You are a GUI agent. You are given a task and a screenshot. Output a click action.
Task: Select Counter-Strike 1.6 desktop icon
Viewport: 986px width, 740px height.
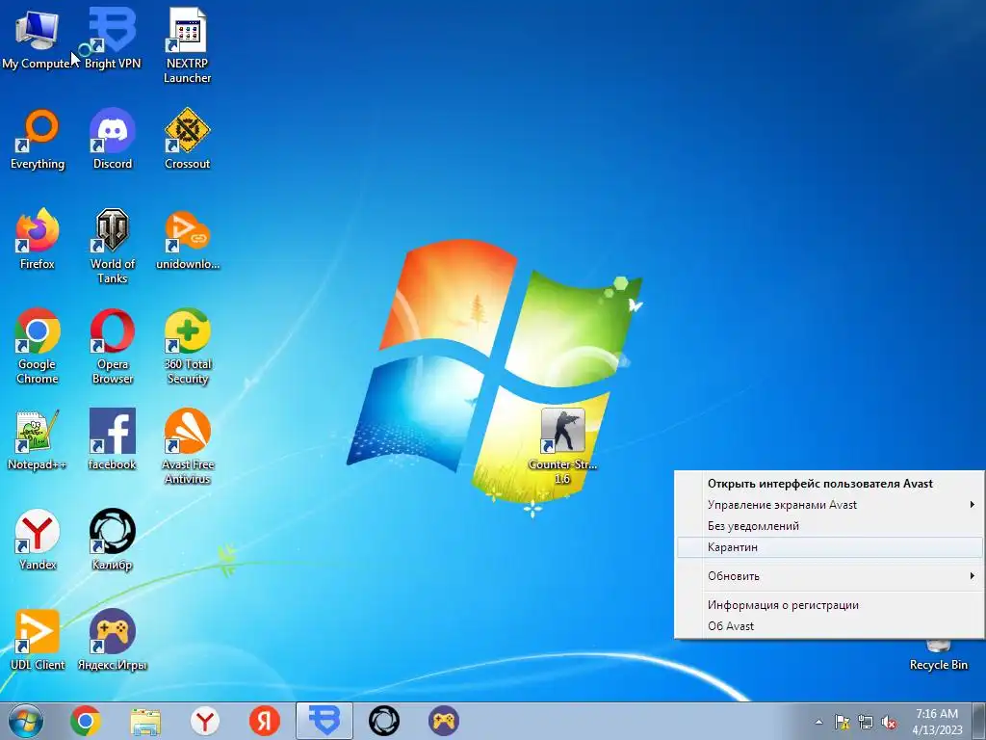point(562,447)
